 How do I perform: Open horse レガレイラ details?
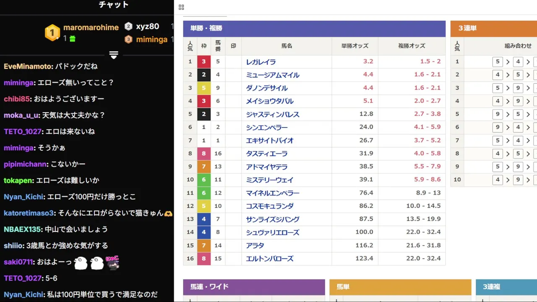261,62
